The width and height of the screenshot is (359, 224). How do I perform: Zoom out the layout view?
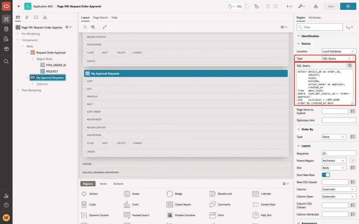(85, 27)
